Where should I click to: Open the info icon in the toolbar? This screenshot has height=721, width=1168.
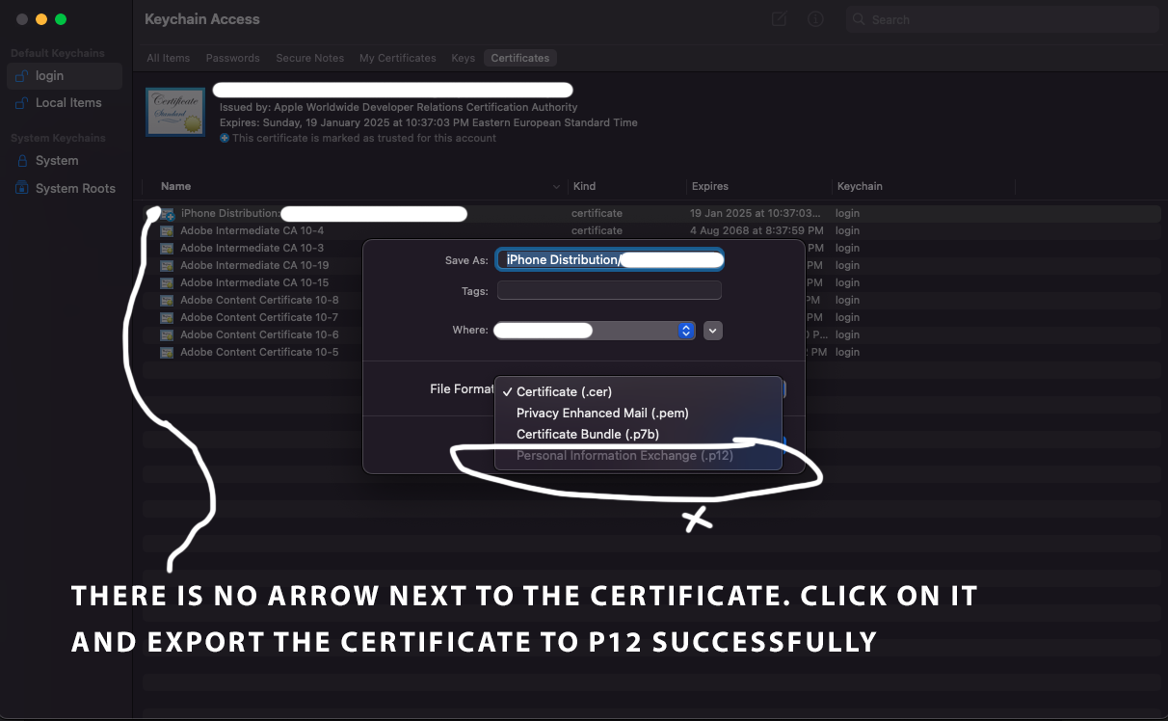tap(815, 19)
